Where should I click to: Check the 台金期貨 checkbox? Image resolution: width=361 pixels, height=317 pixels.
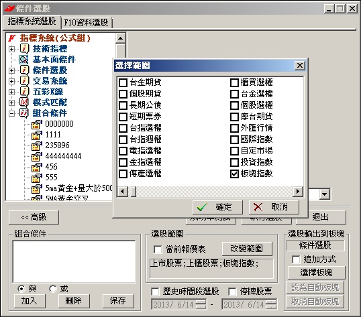click(x=123, y=82)
